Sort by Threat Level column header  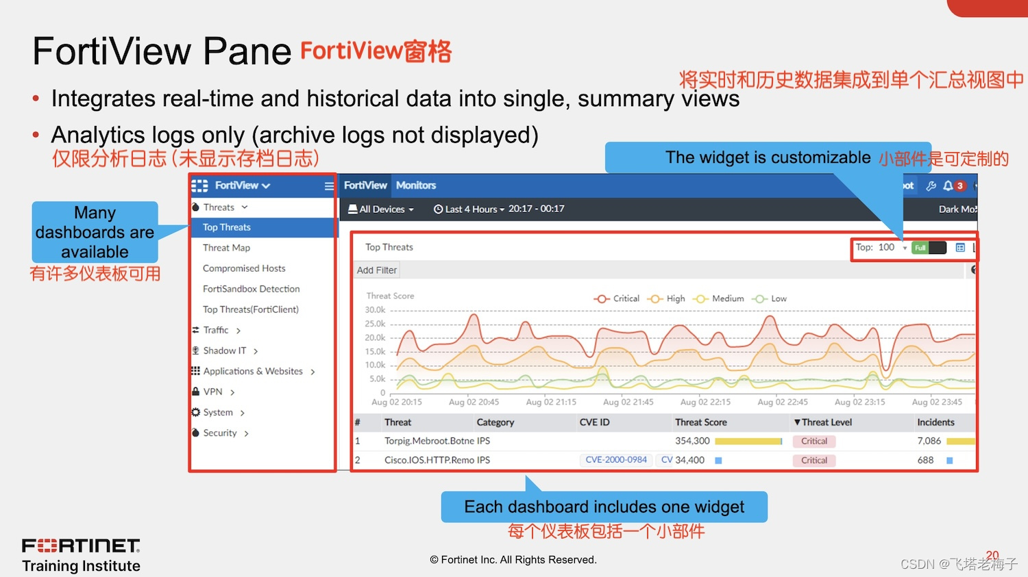pos(822,422)
